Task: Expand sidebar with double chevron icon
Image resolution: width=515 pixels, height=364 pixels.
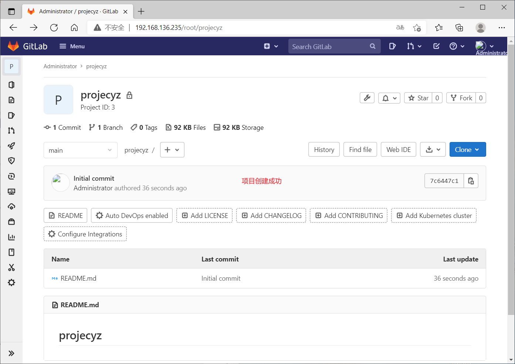Action: pos(11,353)
